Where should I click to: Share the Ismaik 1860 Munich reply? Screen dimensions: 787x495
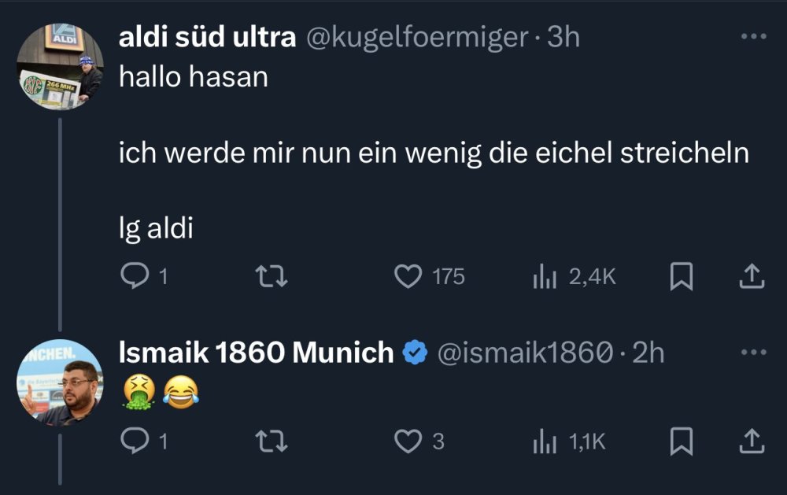pos(752,441)
